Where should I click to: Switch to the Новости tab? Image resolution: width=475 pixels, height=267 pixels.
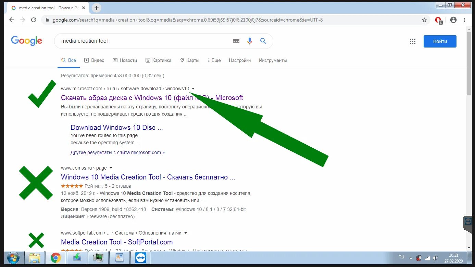[125, 60]
